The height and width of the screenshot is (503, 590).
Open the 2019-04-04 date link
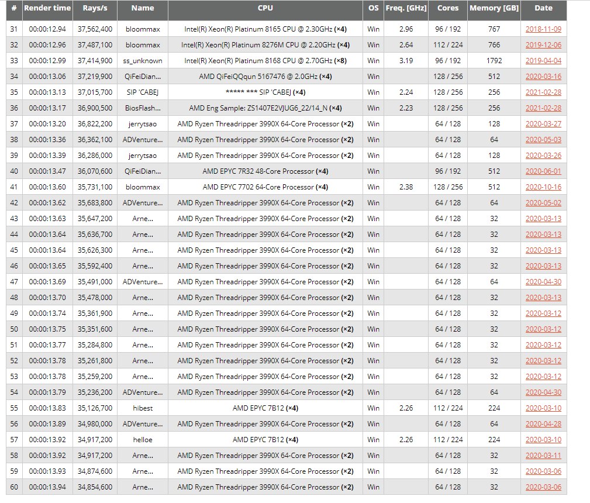click(x=543, y=61)
